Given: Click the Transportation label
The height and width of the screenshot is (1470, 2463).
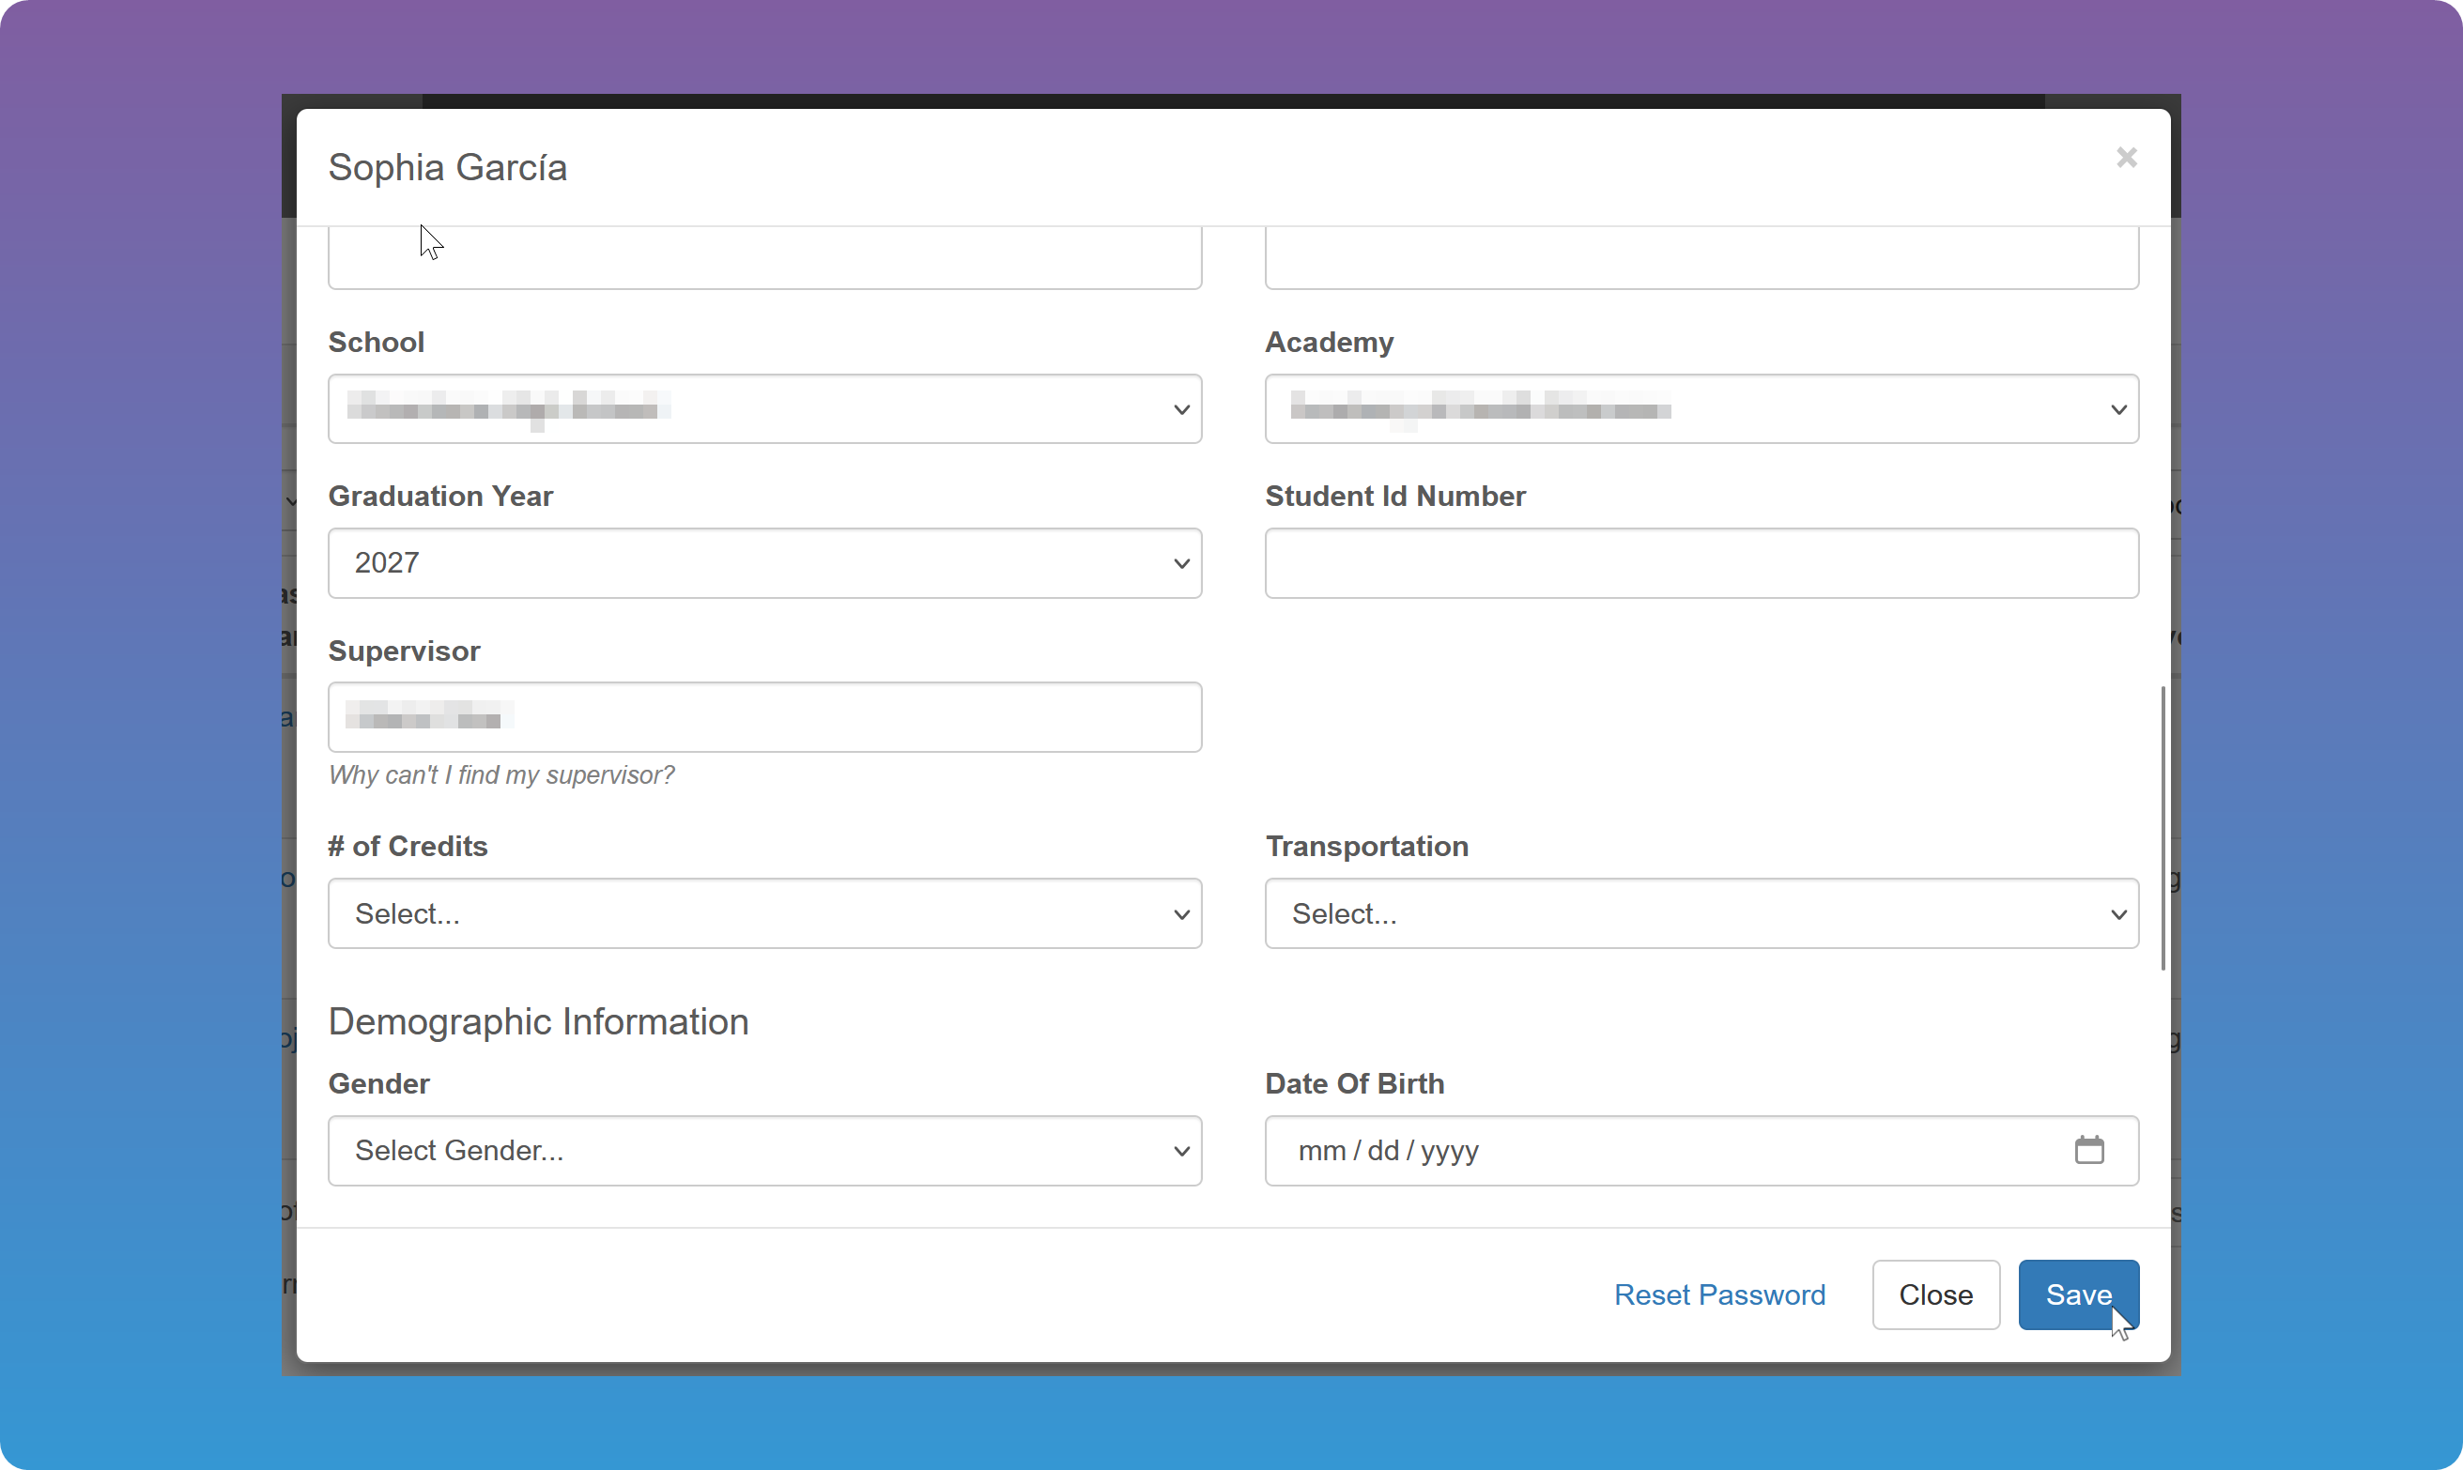Looking at the screenshot, I should tap(1366, 847).
